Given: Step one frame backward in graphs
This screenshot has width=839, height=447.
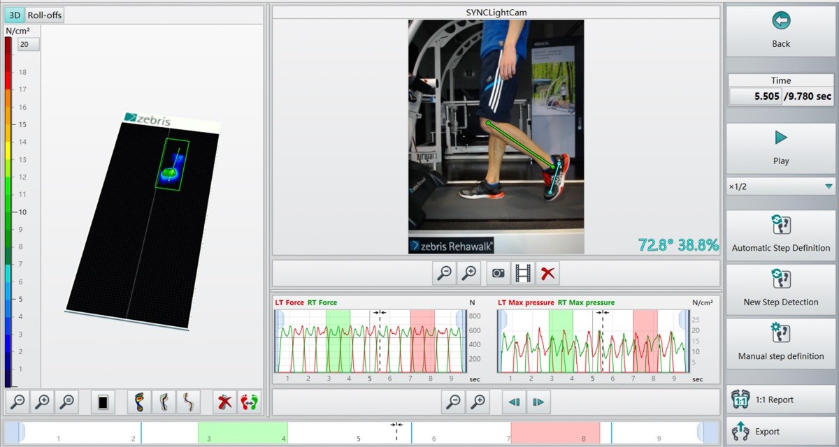Looking at the screenshot, I should [514, 402].
